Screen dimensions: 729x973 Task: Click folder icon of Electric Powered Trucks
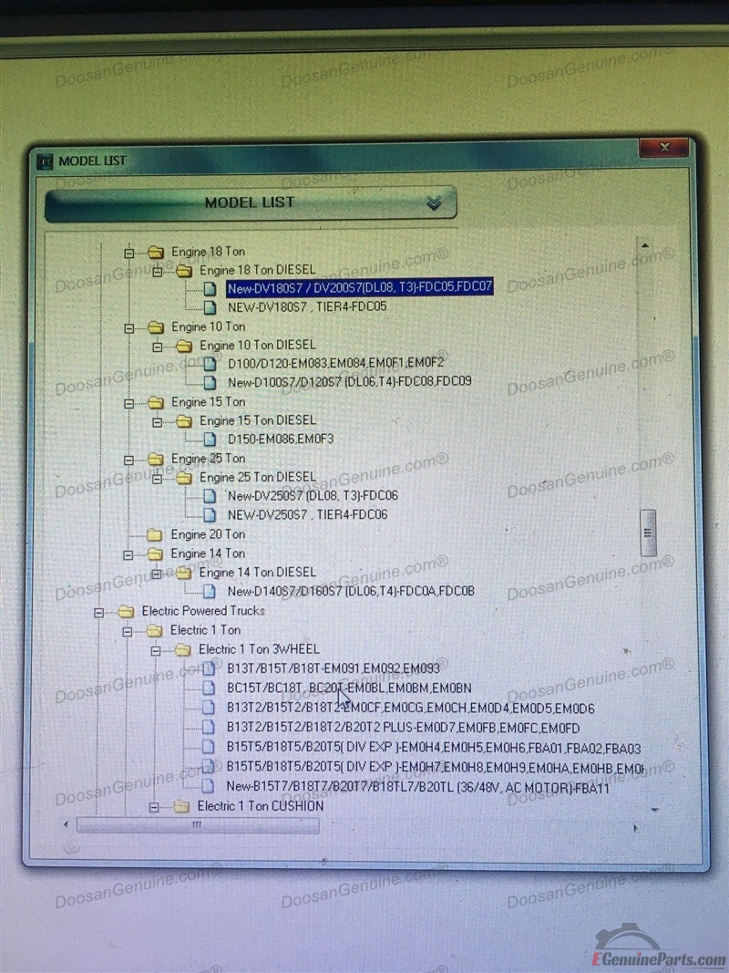pyautogui.click(x=126, y=611)
